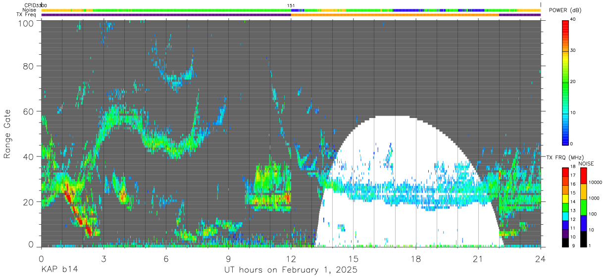This screenshot has height=280, width=608.
Task: Click the 'Noise' row label at top left
Action: (x=29, y=10)
